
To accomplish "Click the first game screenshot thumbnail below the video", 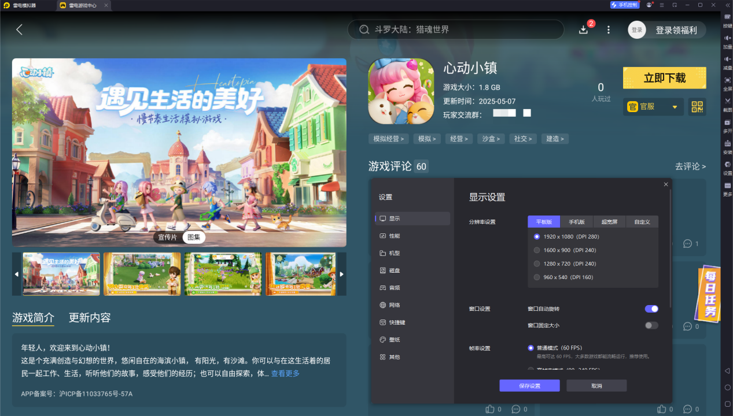I will pyautogui.click(x=61, y=274).
